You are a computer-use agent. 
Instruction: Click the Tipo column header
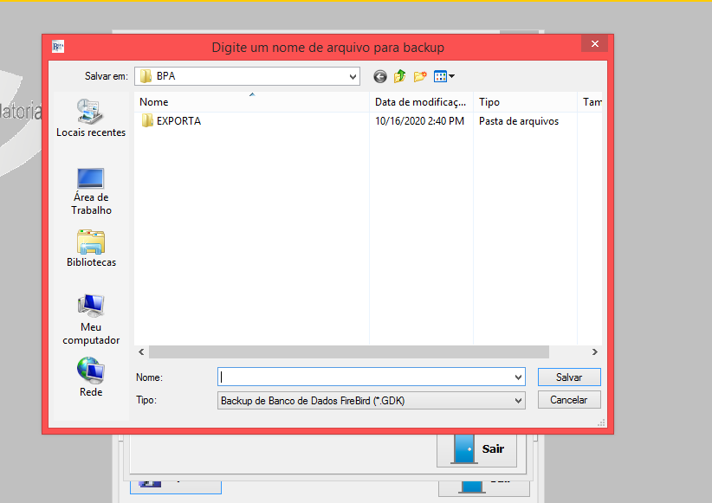(524, 102)
